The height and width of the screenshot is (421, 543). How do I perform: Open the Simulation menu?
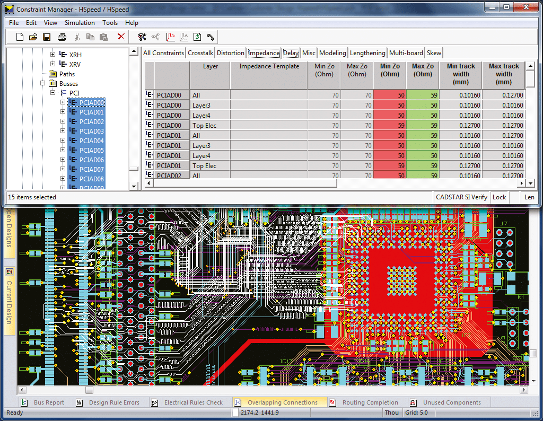click(x=80, y=22)
